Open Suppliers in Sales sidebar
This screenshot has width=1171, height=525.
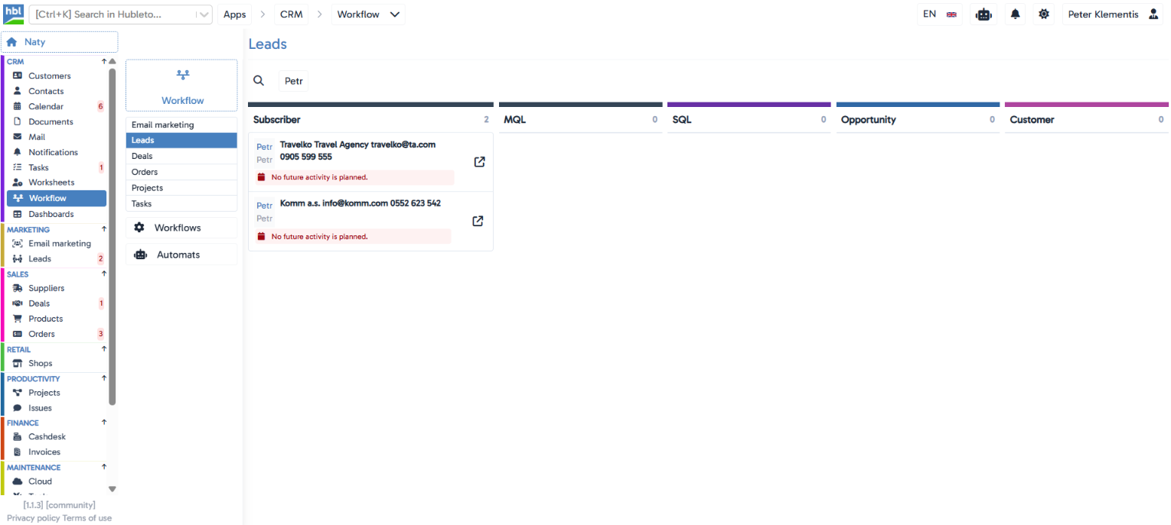coord(57,288)
